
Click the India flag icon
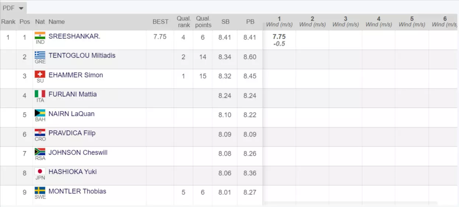click(40, 35)
